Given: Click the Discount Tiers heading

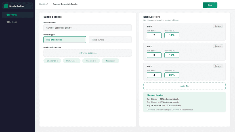Looking at the screenshot, I should [152, 17].
